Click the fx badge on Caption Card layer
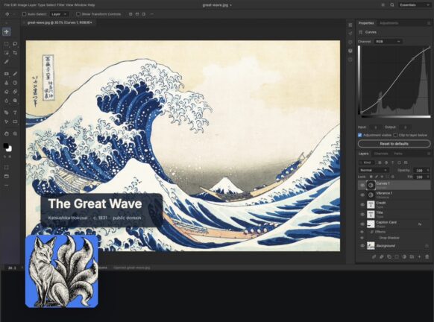Screen dimensions: 434x322 tap(420, 224)
